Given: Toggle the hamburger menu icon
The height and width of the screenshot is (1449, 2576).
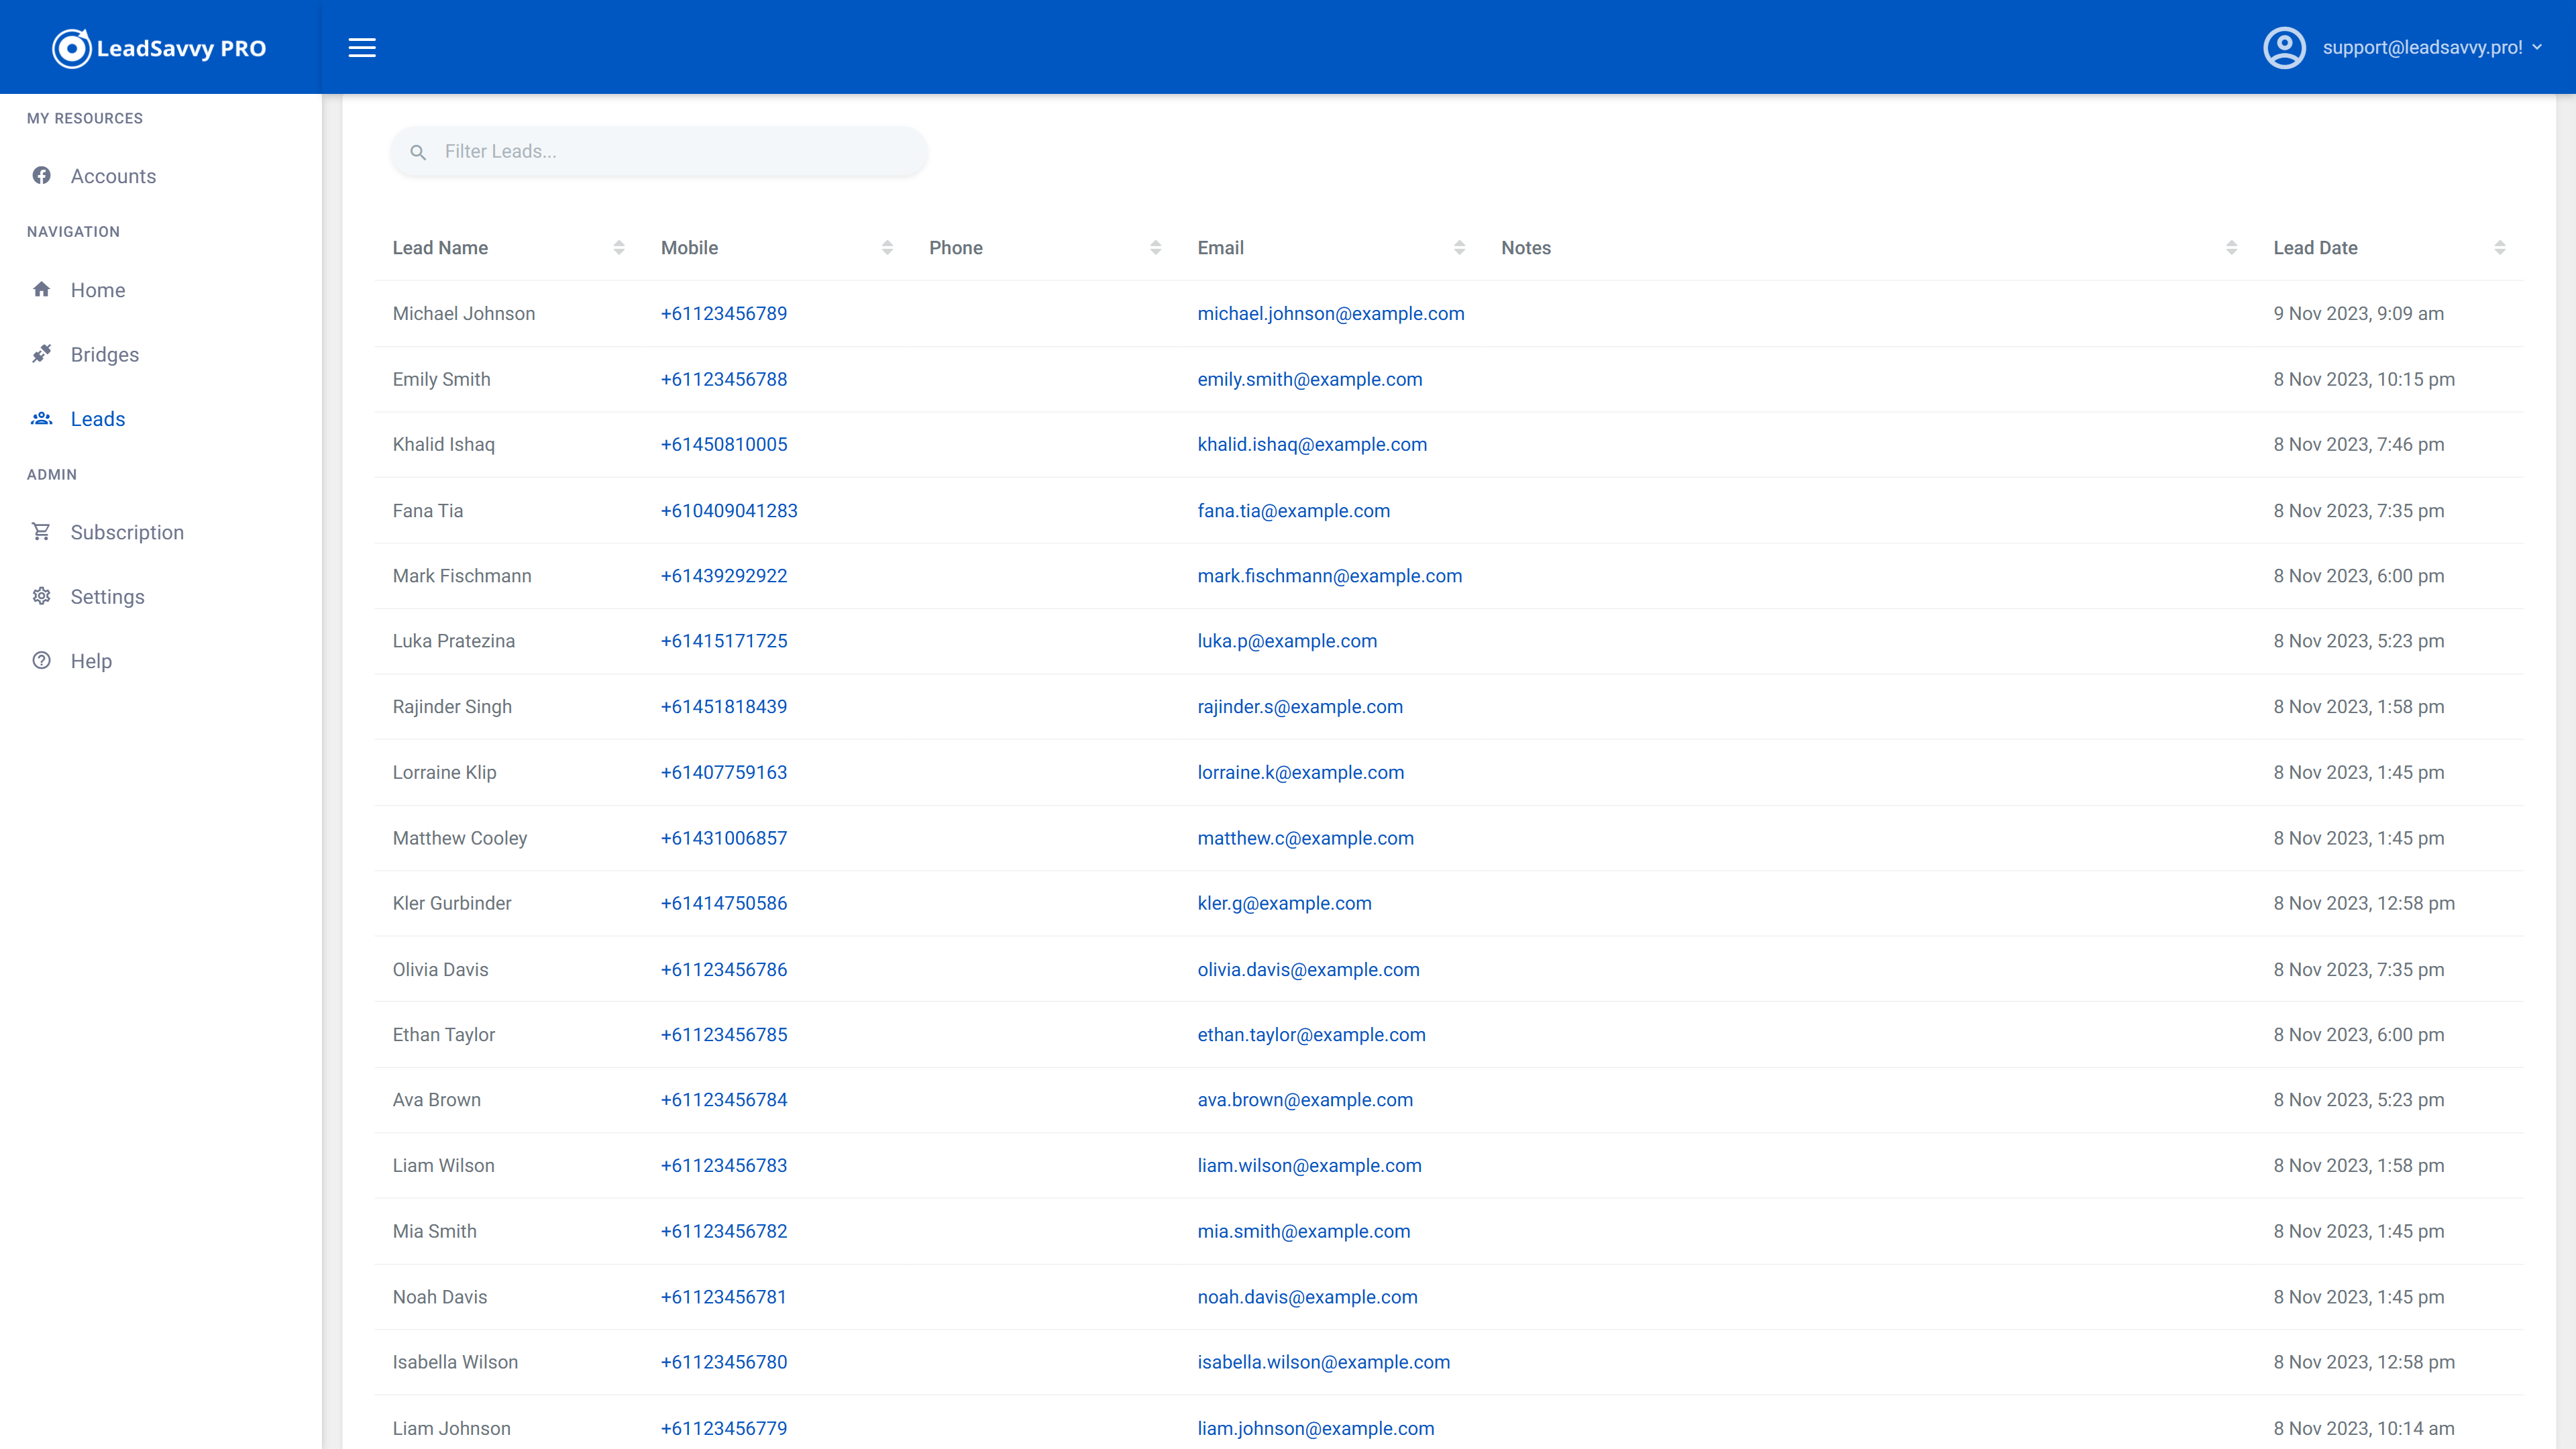Looking at the screenshot, I should [362, 48].
